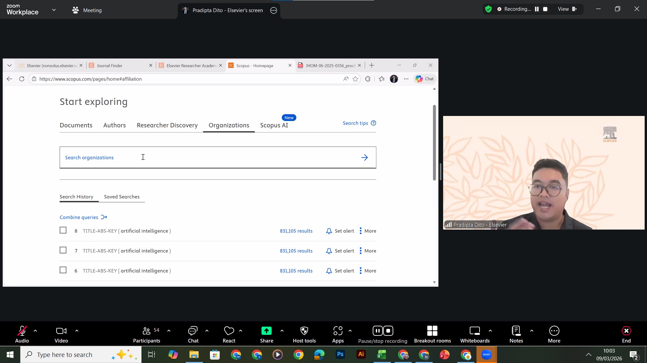The width and height of the screenshot is (647, 363).
Task: Open Host tools shield icon
Action: (304, 331)
